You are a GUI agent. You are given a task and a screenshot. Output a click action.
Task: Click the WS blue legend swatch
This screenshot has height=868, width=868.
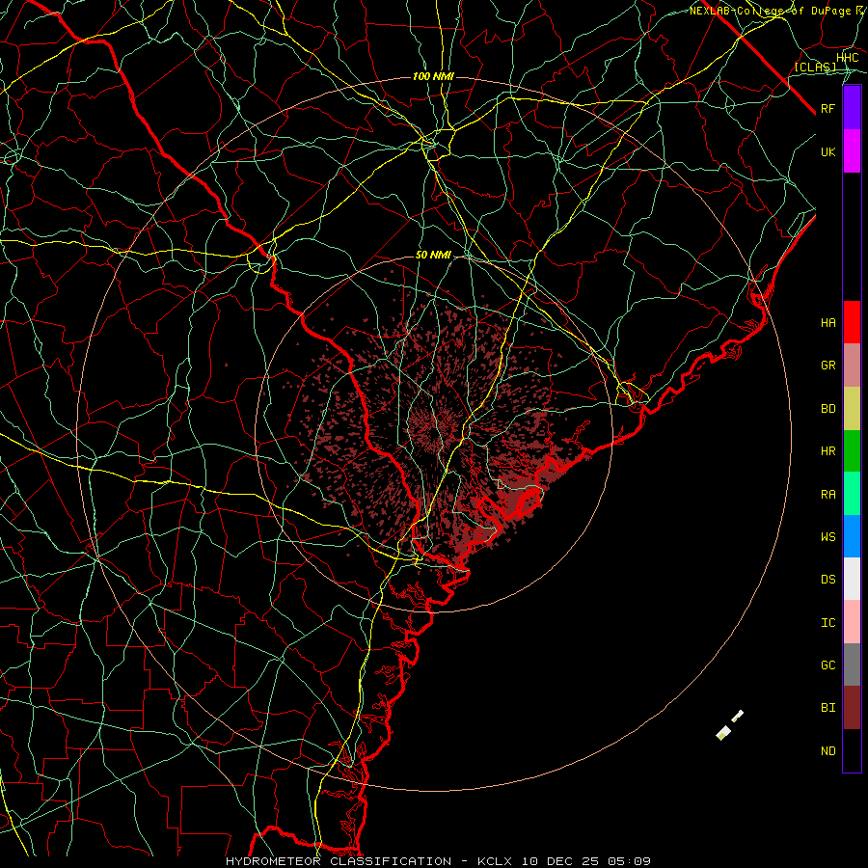click(x=852, y=536)
